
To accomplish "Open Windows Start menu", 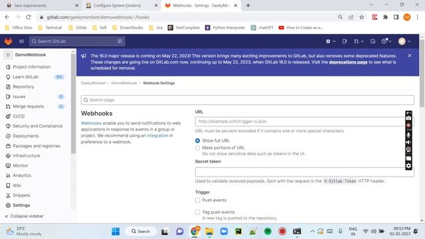I will click(116, 232).
